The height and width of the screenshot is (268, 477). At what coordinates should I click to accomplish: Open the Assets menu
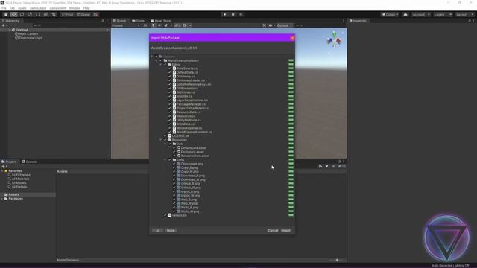pos(22,8)
